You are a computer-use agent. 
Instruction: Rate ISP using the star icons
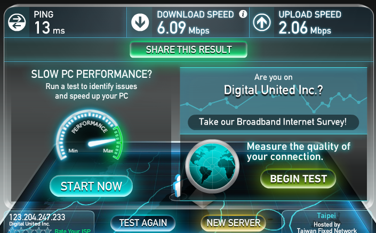(30, 231)
